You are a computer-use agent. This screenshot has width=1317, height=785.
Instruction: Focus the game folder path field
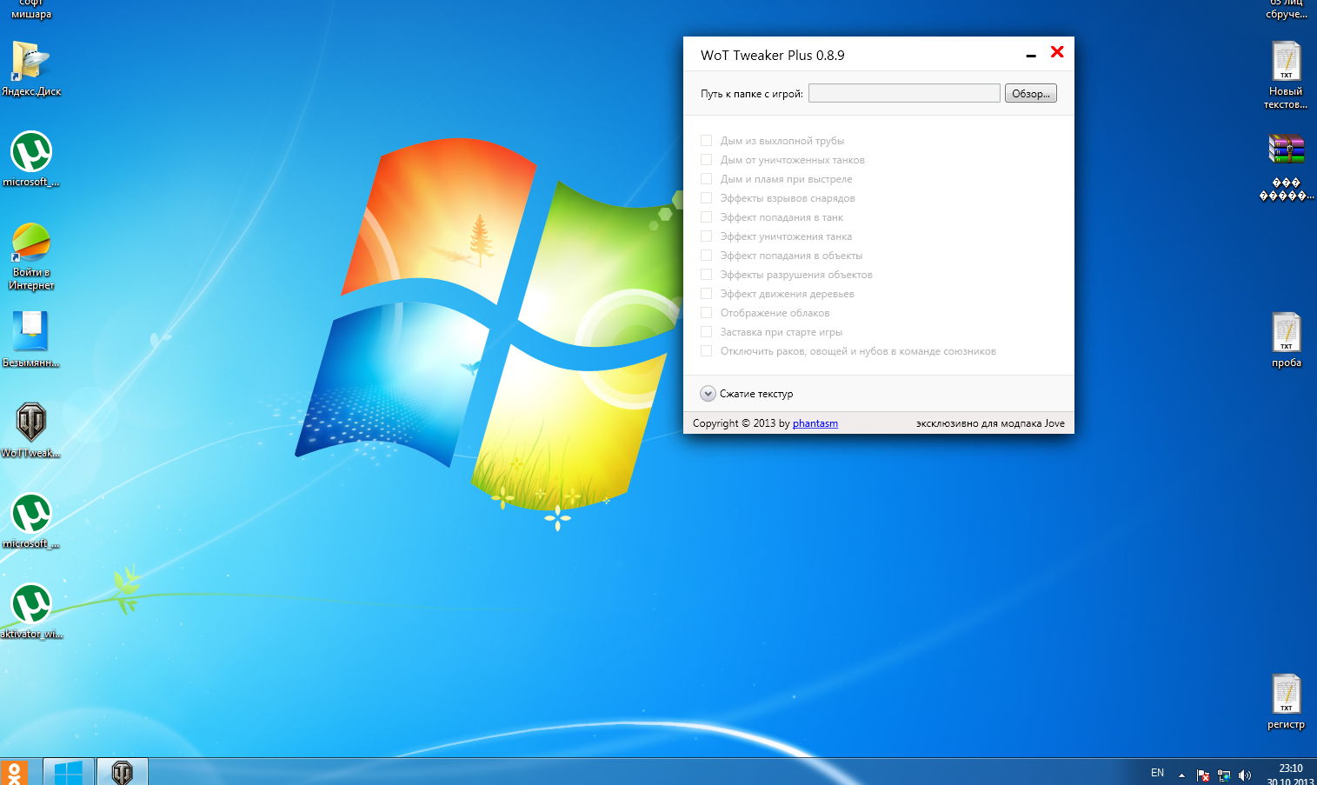(x=904, y=93)
